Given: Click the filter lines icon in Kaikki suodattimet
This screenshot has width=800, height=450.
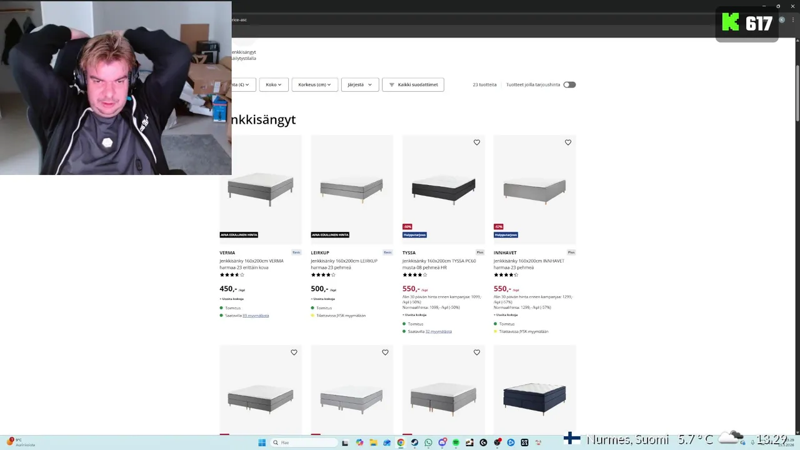Looking at the screenshot, I should point(392,84).
